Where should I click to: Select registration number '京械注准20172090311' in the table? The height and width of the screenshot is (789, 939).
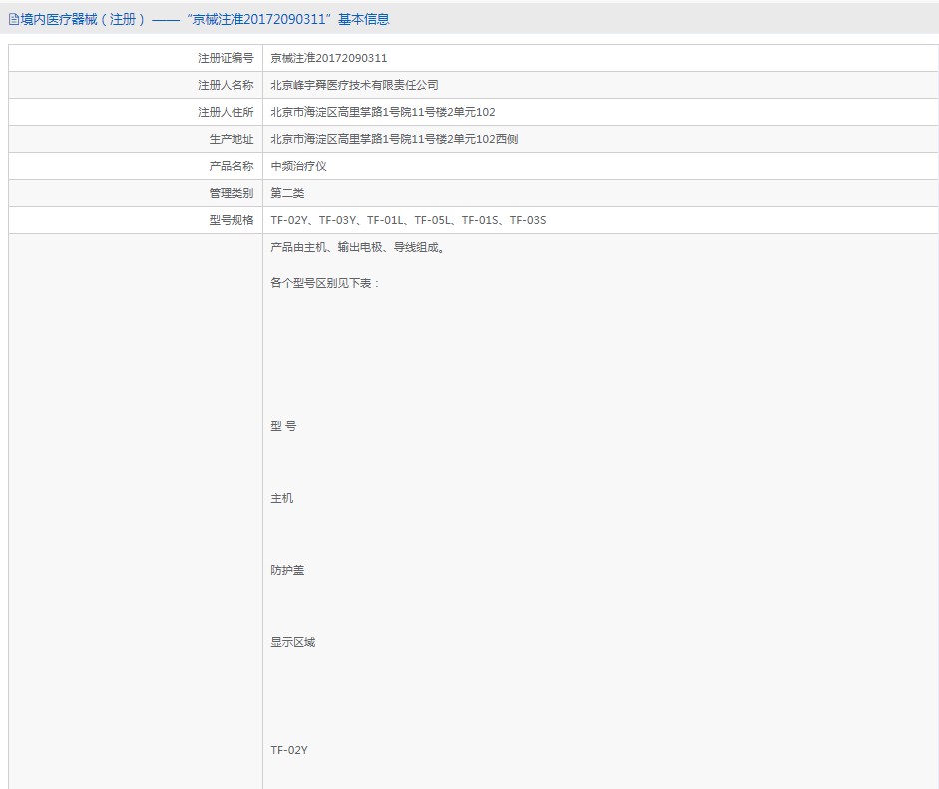click(x=328, y=58)
